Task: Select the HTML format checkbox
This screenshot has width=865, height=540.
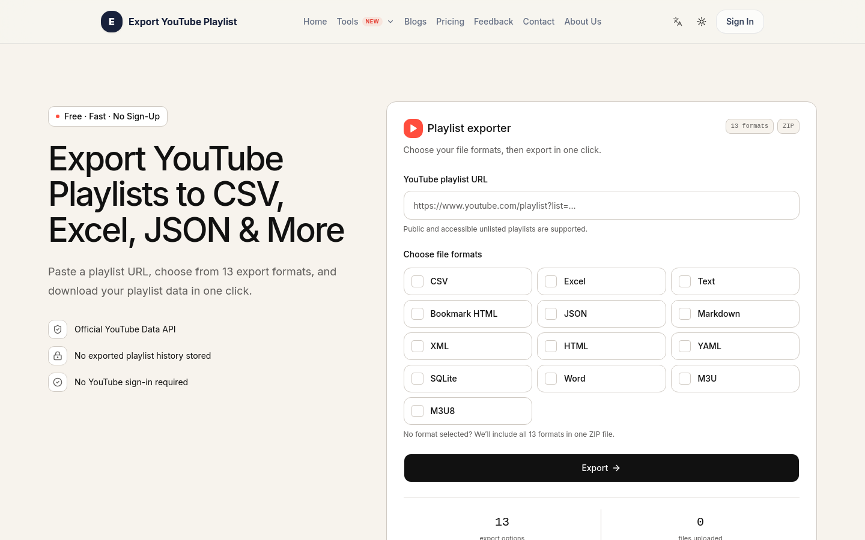Action: click(x=551, y=346)
